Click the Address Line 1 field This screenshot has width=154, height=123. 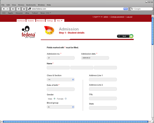point(103,79)
